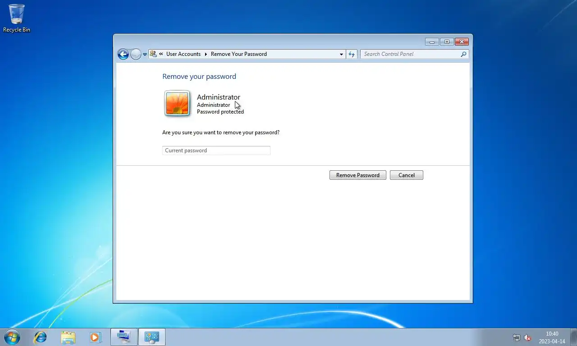Screen dimensions: 577x346
Task: Navigate to User Accounts breadcrumb
Action: point(183,54)
